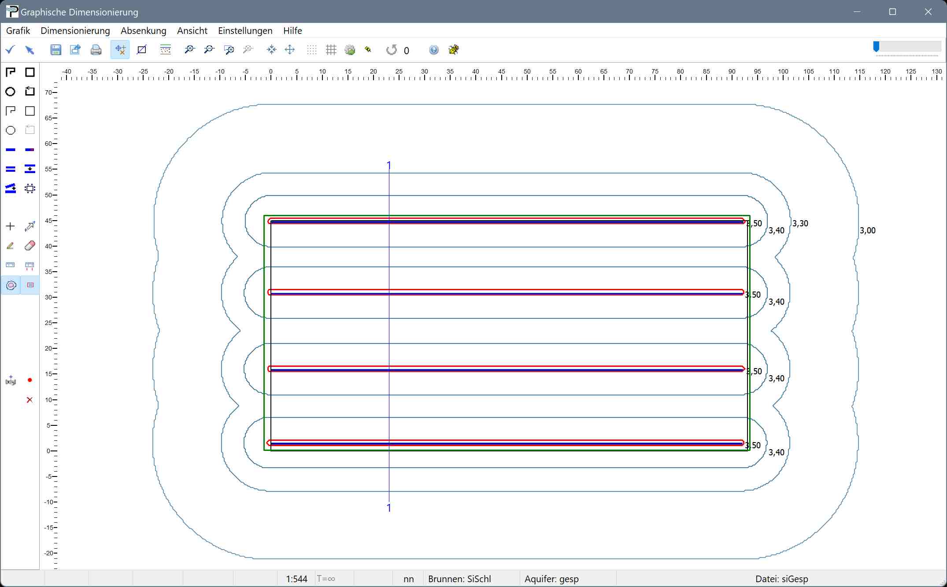Click the blue help question icon
The image size is (947, 587).
(x=433, y=50)
